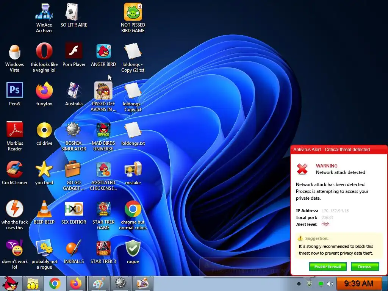Open PISSED OFF AVIANS IN... Seasons icon
Viewport: 388px width, 291px height.
pos(103,97)
